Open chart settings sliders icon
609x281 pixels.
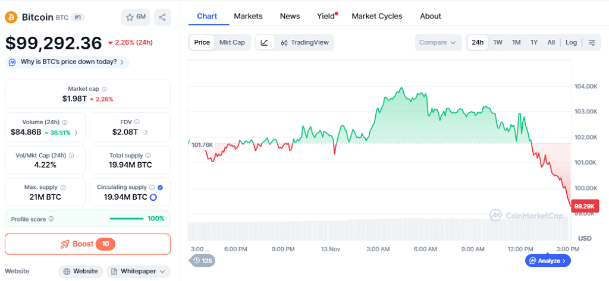[x=592, y=42]
